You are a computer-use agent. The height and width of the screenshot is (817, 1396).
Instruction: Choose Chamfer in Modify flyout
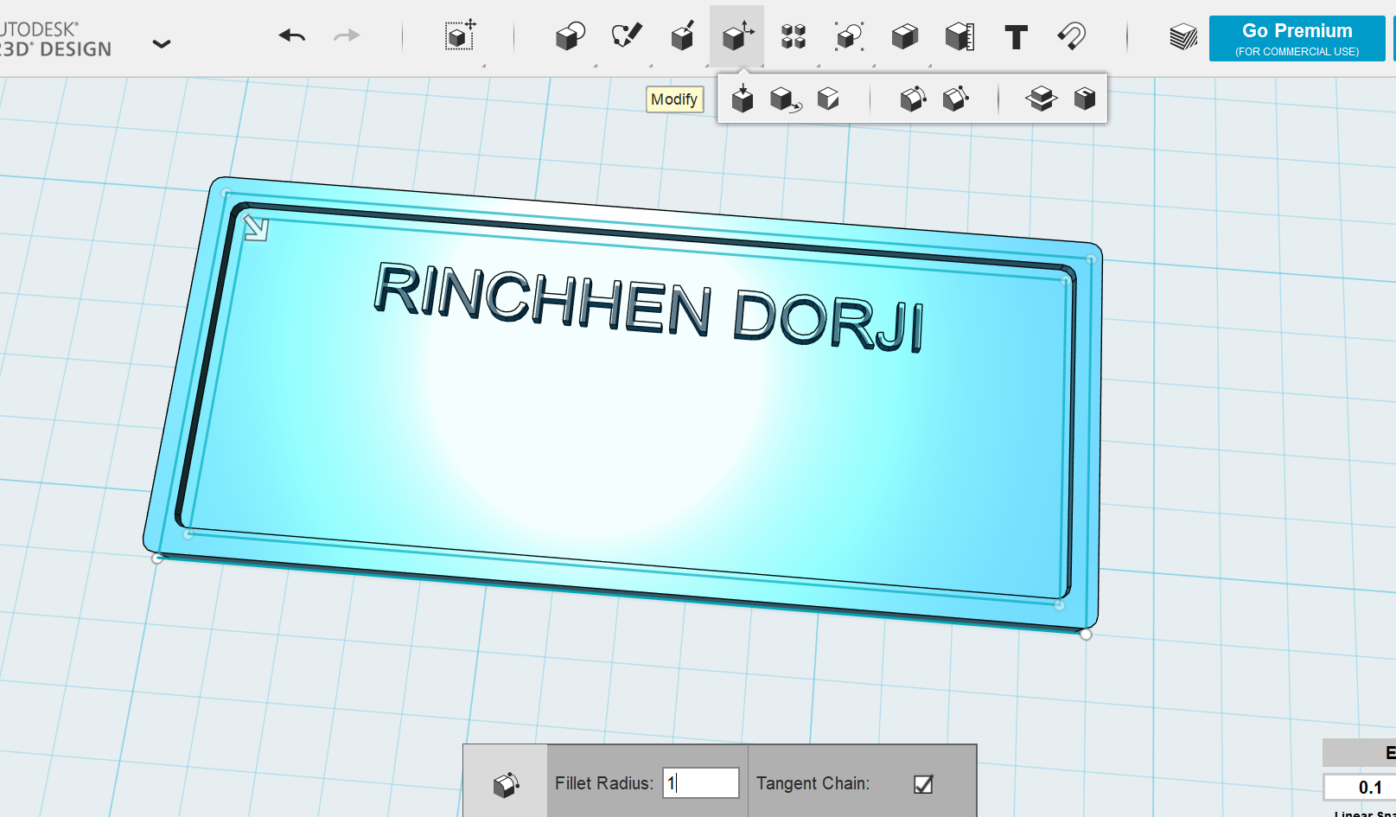(955, 99)
